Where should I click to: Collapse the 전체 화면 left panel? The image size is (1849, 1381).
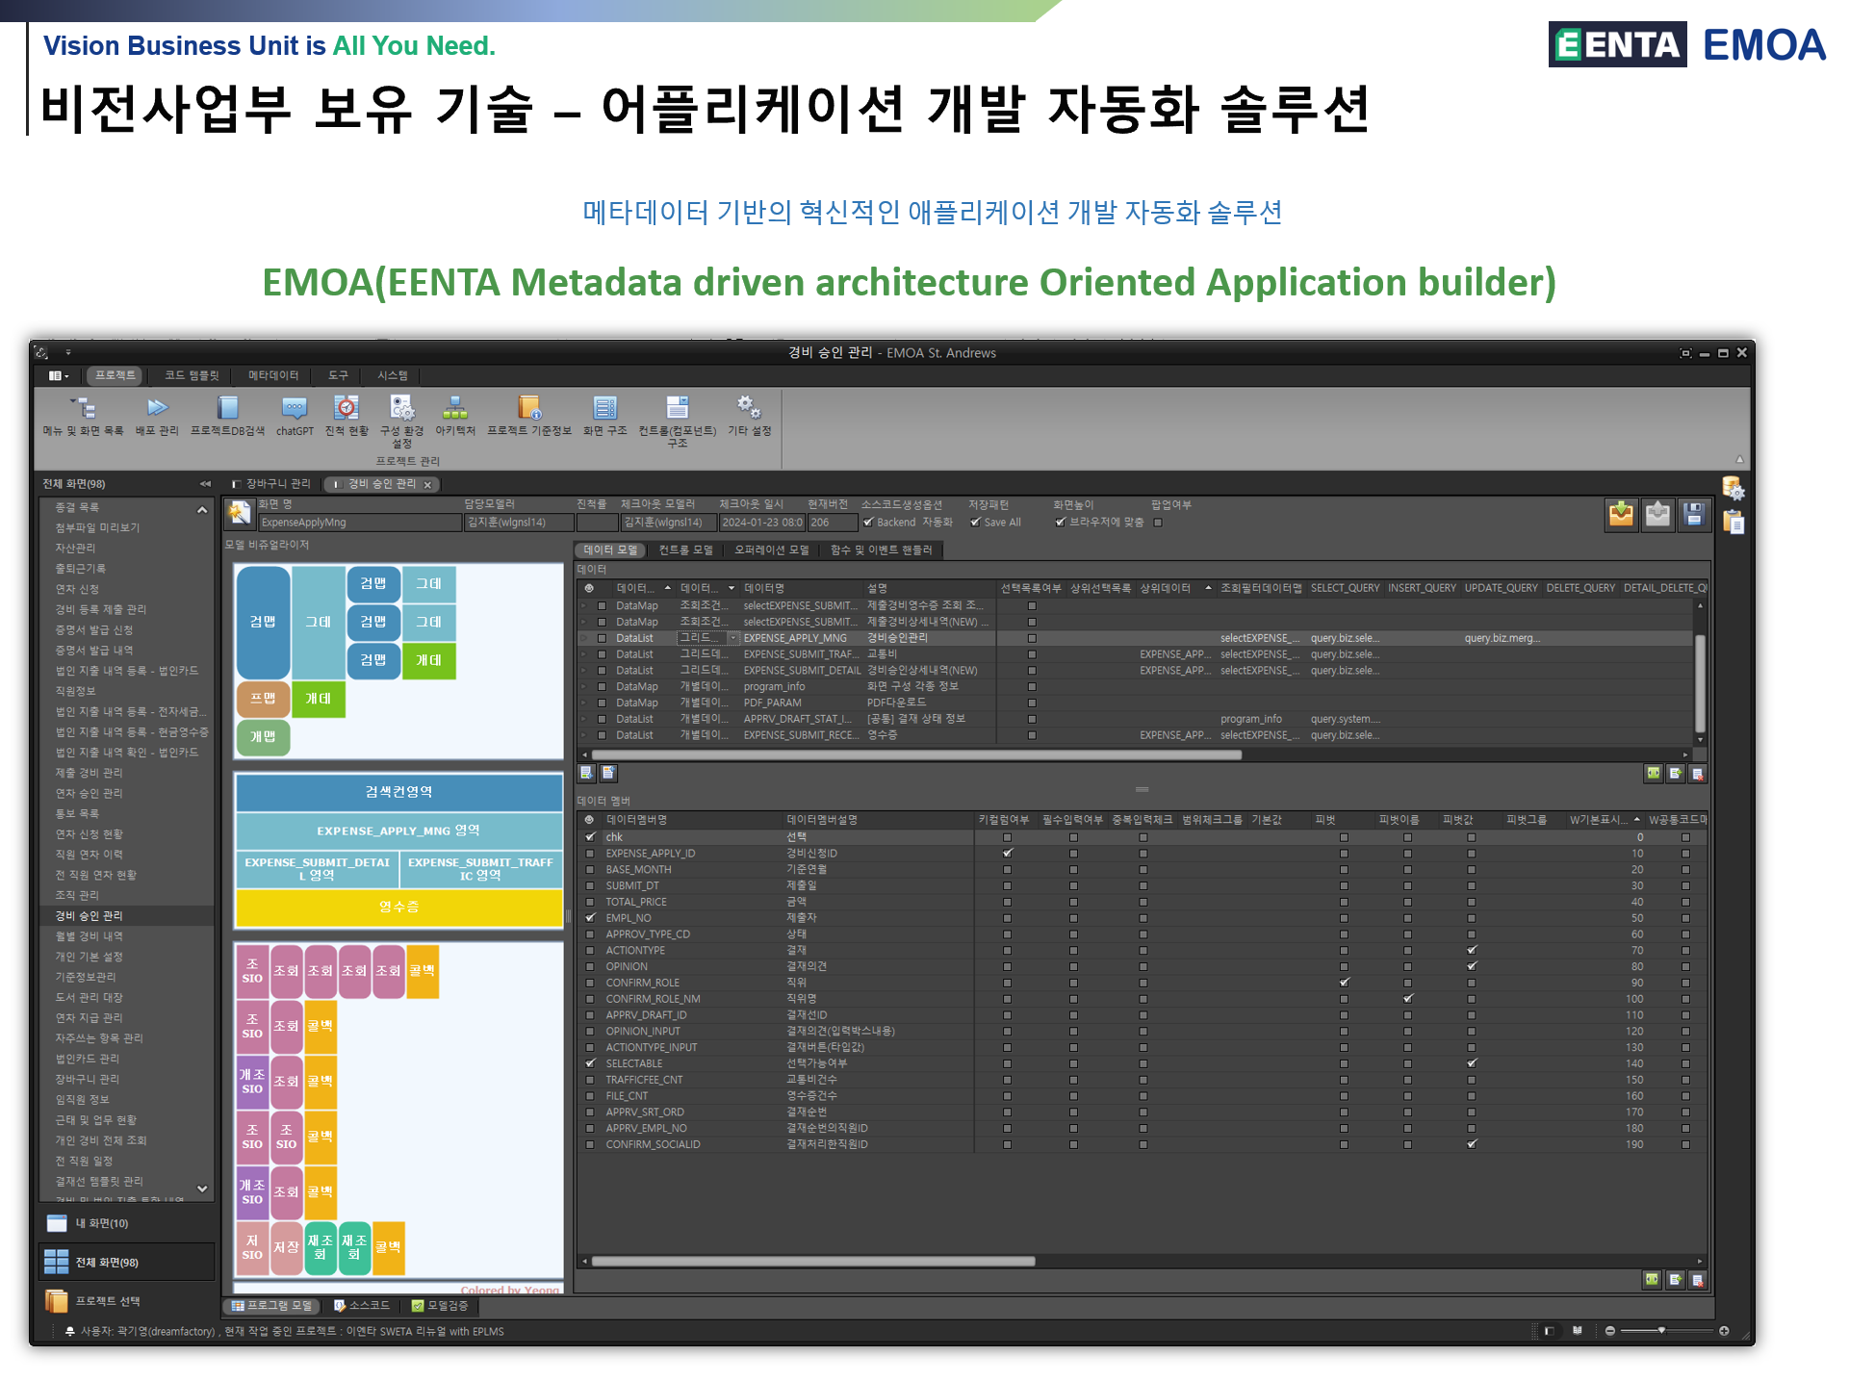pos(205,483)
